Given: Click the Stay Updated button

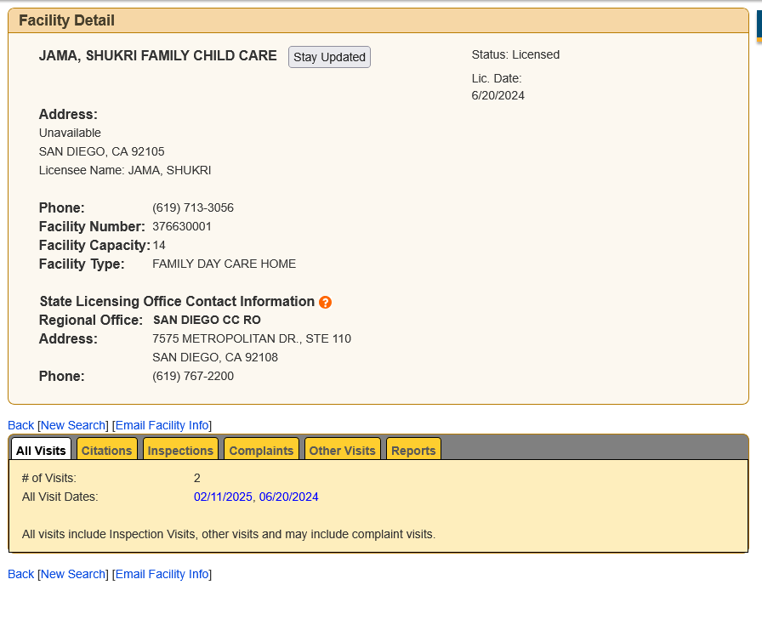Looking at the screenshot, I should (x=329, y=57).
